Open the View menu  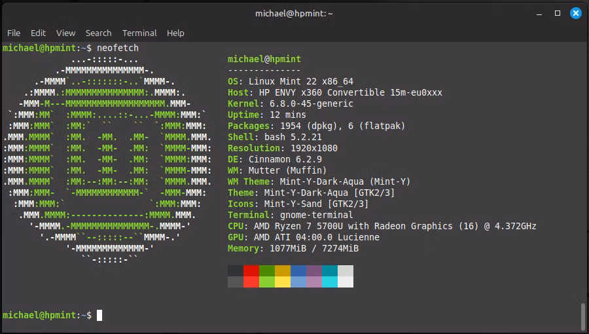point(65,33)
